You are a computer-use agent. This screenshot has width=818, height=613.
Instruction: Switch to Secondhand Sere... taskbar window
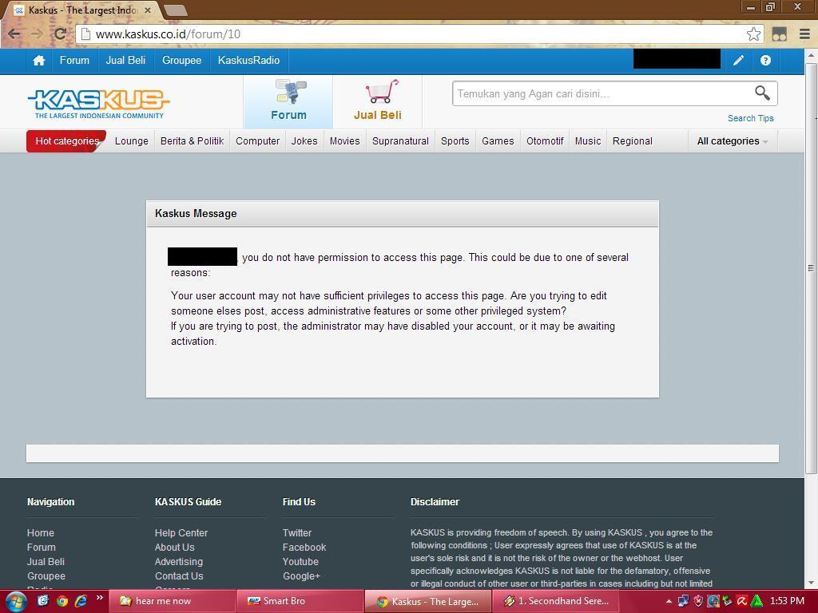click(554, 601)
